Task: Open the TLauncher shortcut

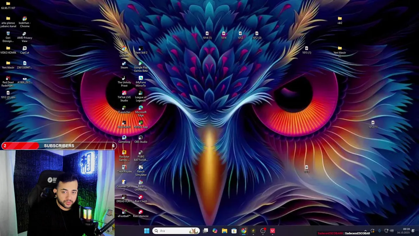Action: click(124, 110)
